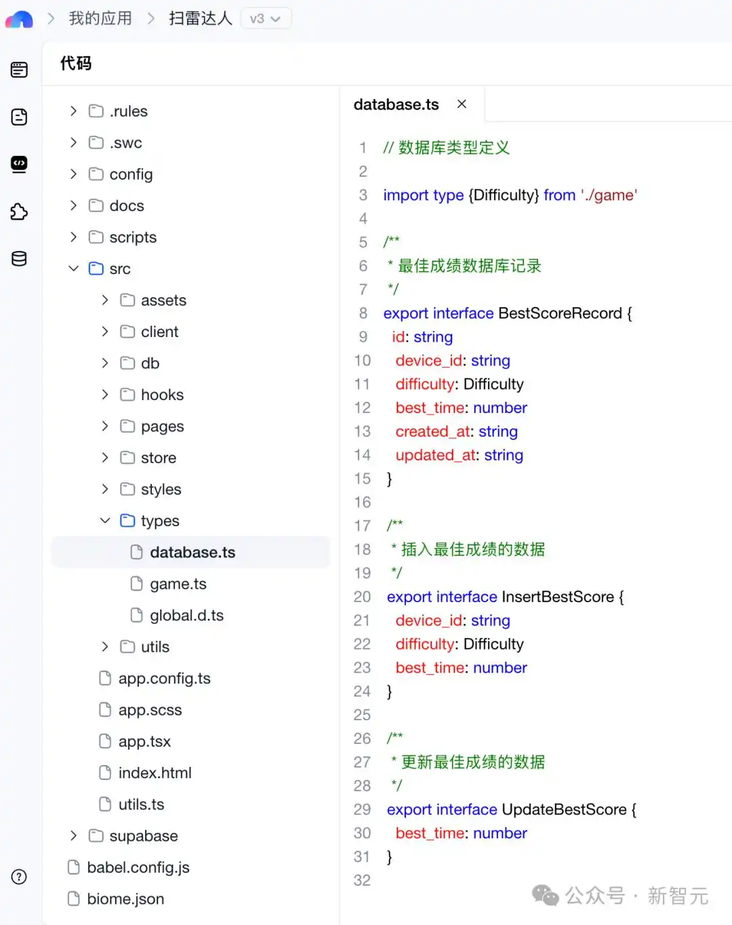732x925 pixels.
Task: Click line number 20 in the editor
Action: 362,597
